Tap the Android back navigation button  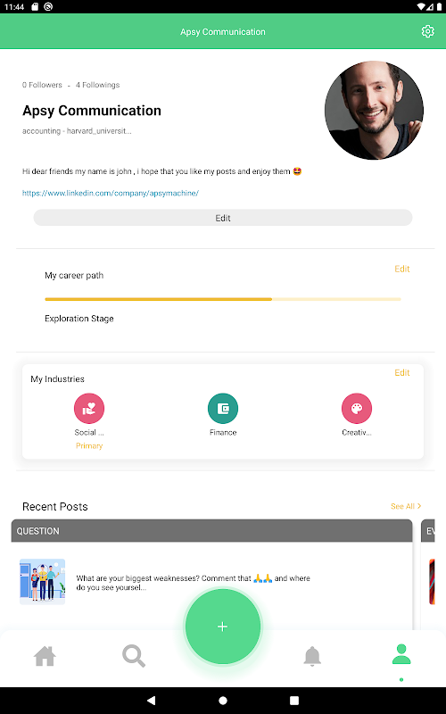click(151, 700)
